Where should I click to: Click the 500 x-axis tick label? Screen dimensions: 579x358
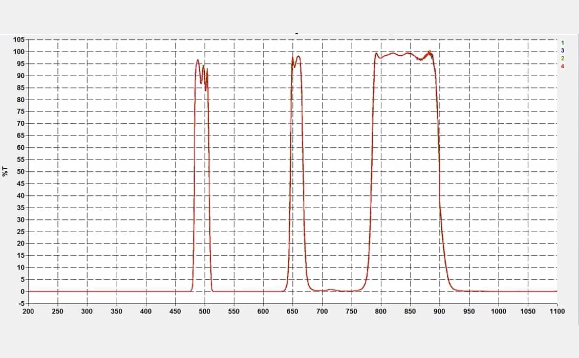click(205, 311)
